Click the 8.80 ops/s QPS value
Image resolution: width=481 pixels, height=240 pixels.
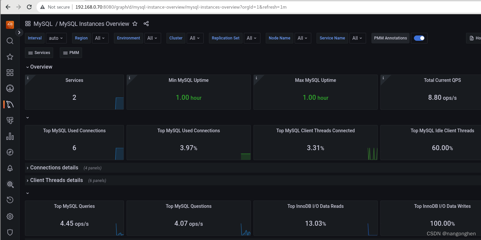pyautogui.click(x=442, y=97)
